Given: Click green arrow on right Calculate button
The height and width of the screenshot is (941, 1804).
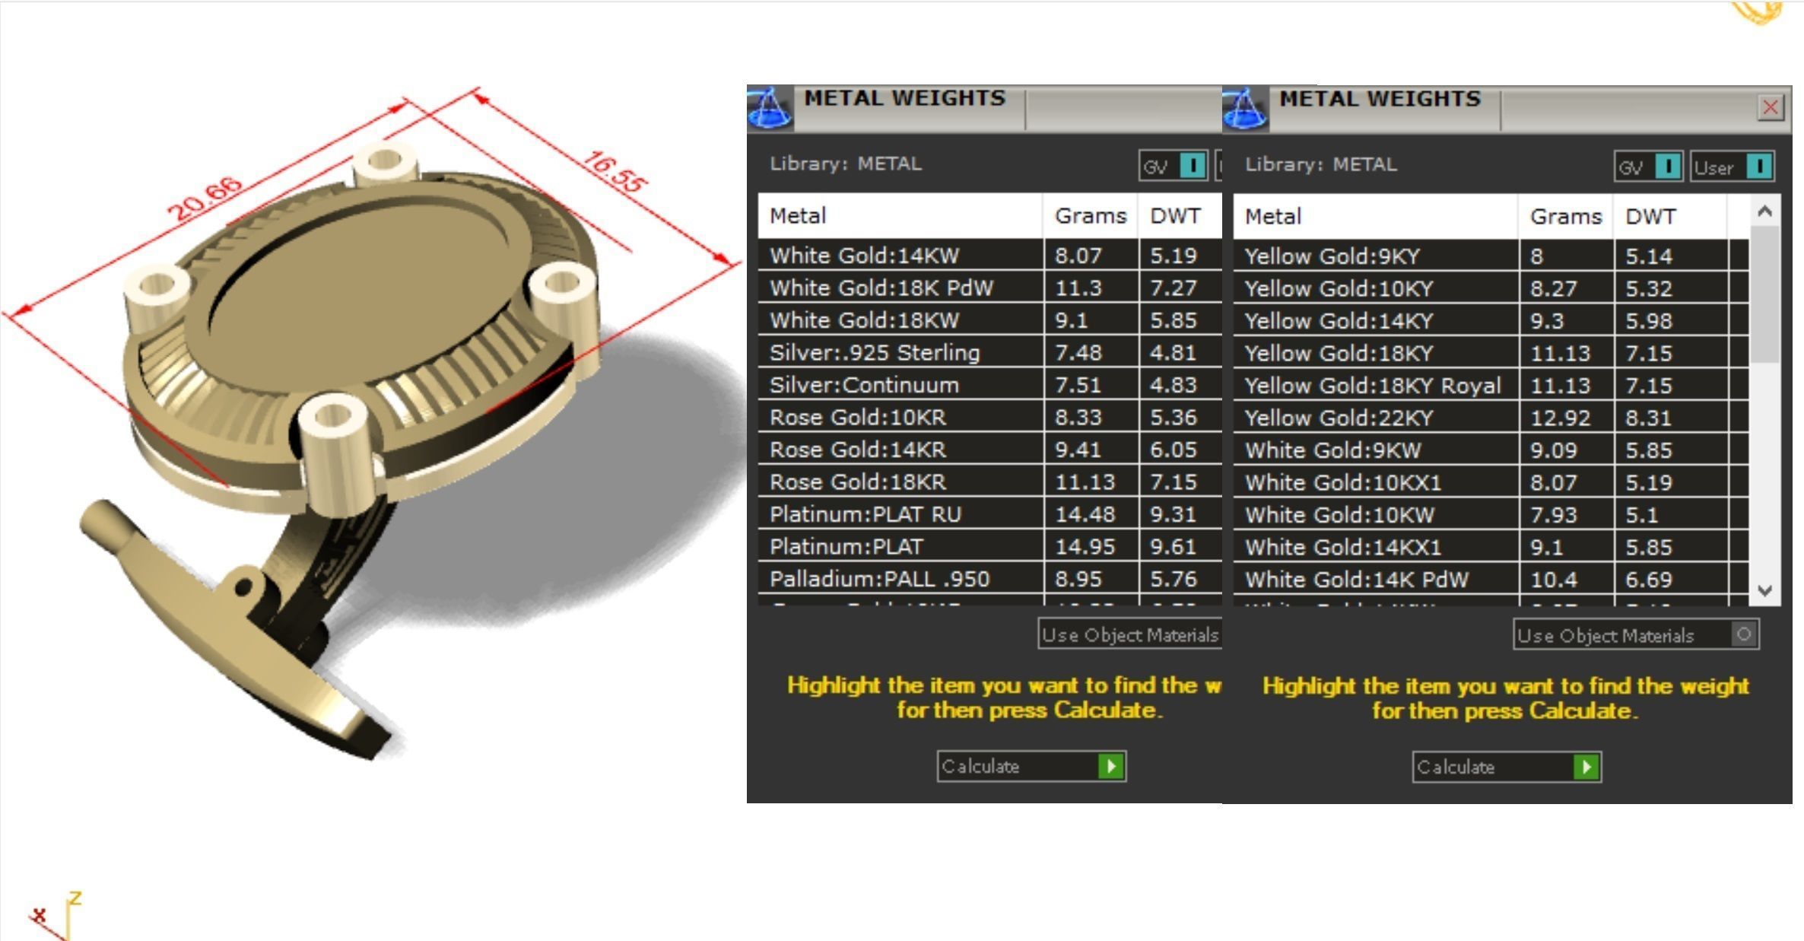Looking at the screenshot, I should pos(1586,767).
